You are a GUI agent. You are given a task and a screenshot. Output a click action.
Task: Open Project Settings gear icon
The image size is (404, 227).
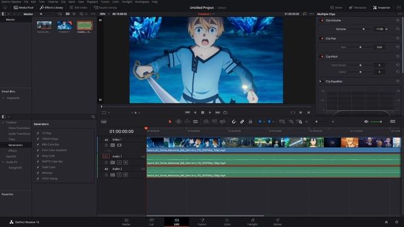coord(396,222)
